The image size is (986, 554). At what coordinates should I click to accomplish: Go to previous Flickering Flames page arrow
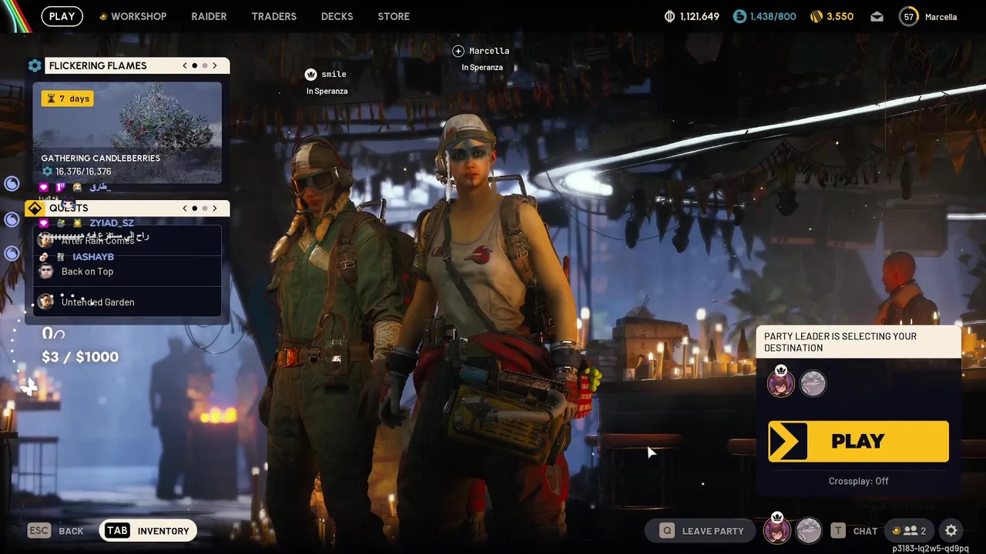click(185, 65)
